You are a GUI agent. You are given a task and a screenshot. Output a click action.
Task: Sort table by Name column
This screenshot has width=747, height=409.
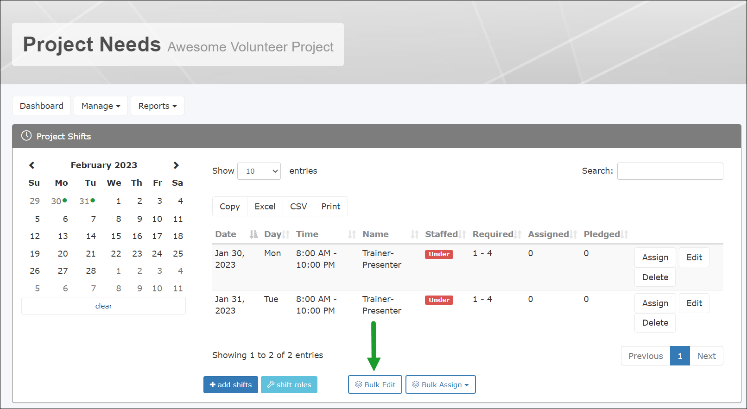coord(390,234)
